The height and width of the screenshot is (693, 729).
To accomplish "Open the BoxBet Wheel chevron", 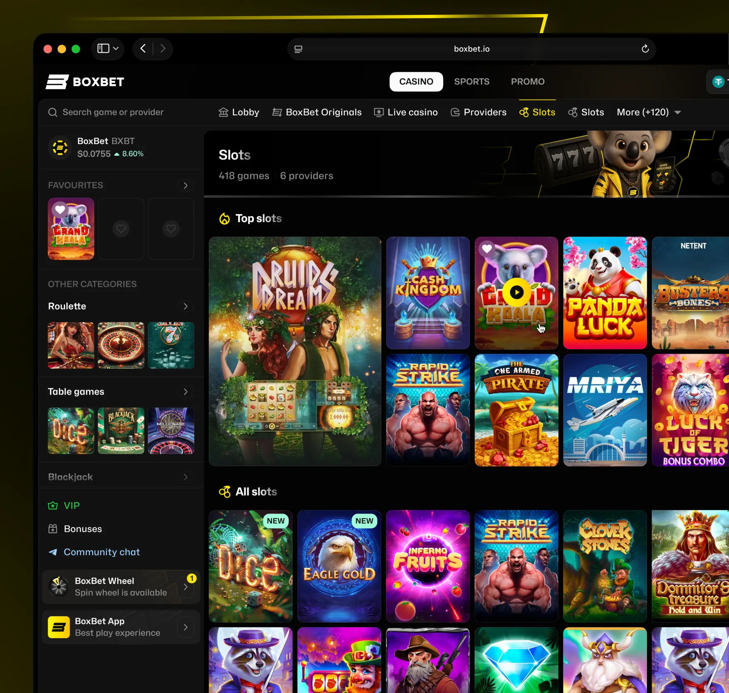I will point(186,587).
